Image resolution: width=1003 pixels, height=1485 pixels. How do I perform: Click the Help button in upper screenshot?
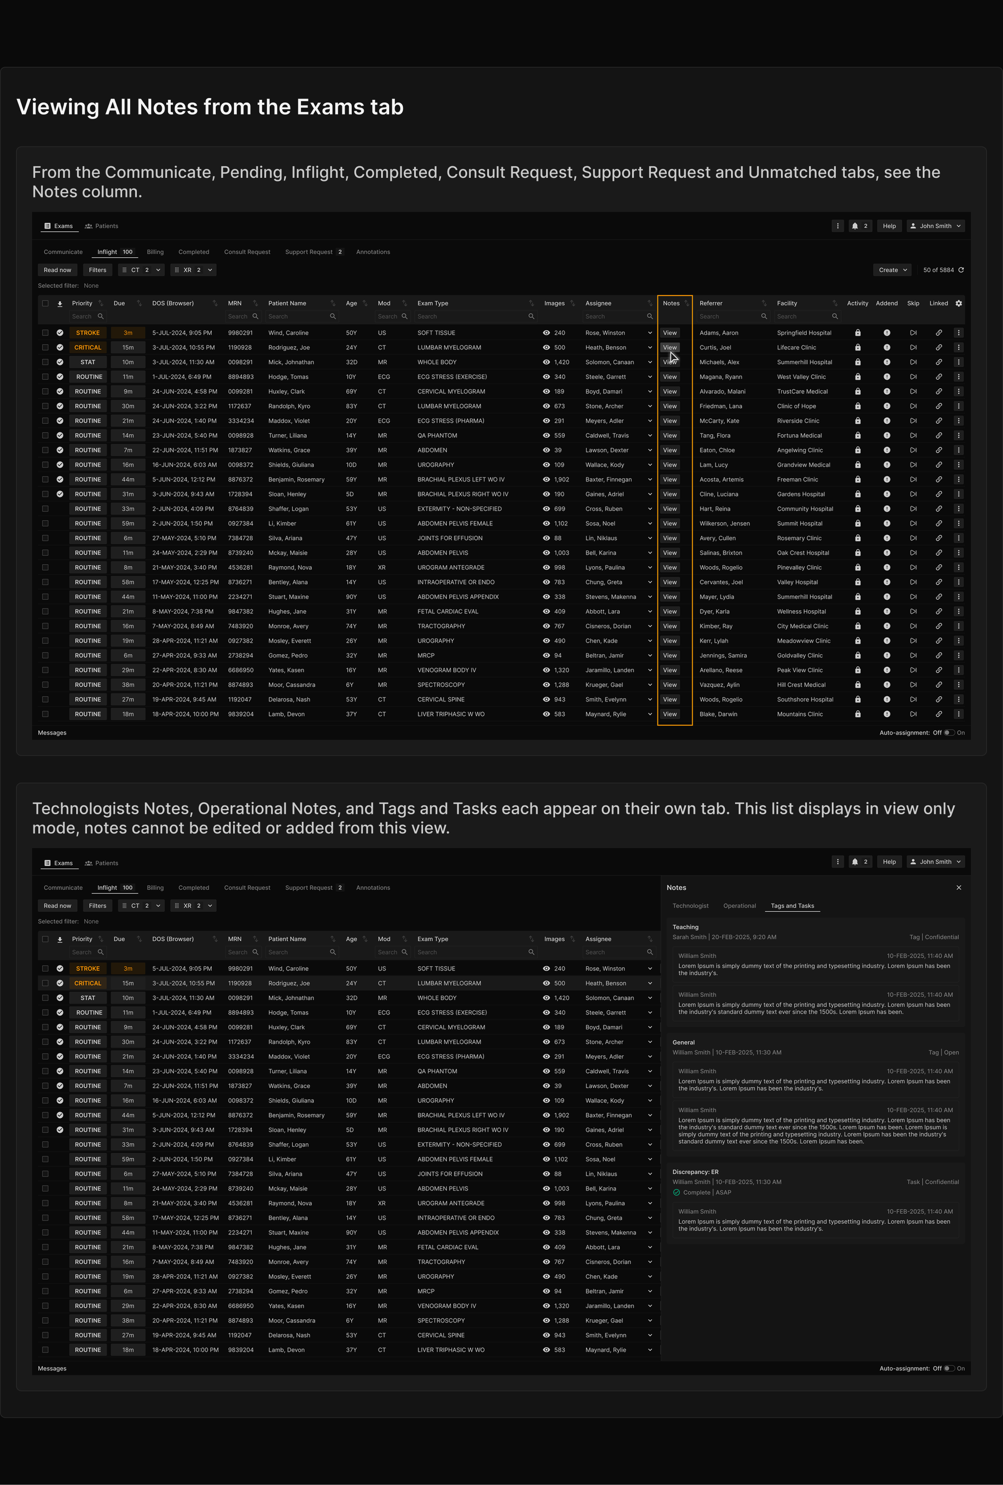tap(889, 226)
